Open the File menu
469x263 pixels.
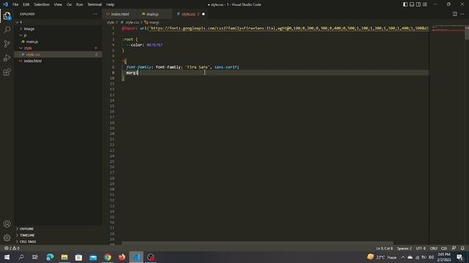click(x=15, y=4)
